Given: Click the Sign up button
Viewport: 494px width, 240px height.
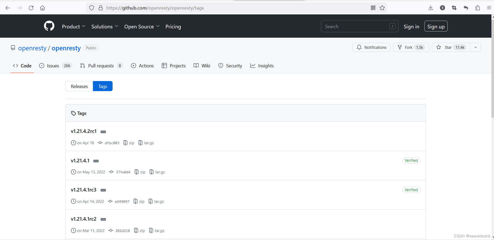Looking at the screenshot, I should (x=436, y=26).
